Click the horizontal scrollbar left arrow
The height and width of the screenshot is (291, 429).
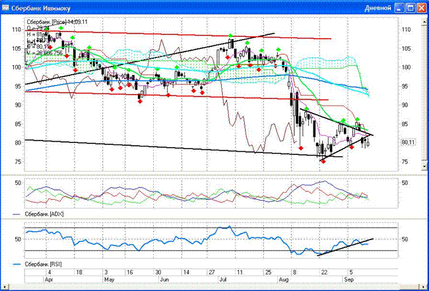coord(4,288)
